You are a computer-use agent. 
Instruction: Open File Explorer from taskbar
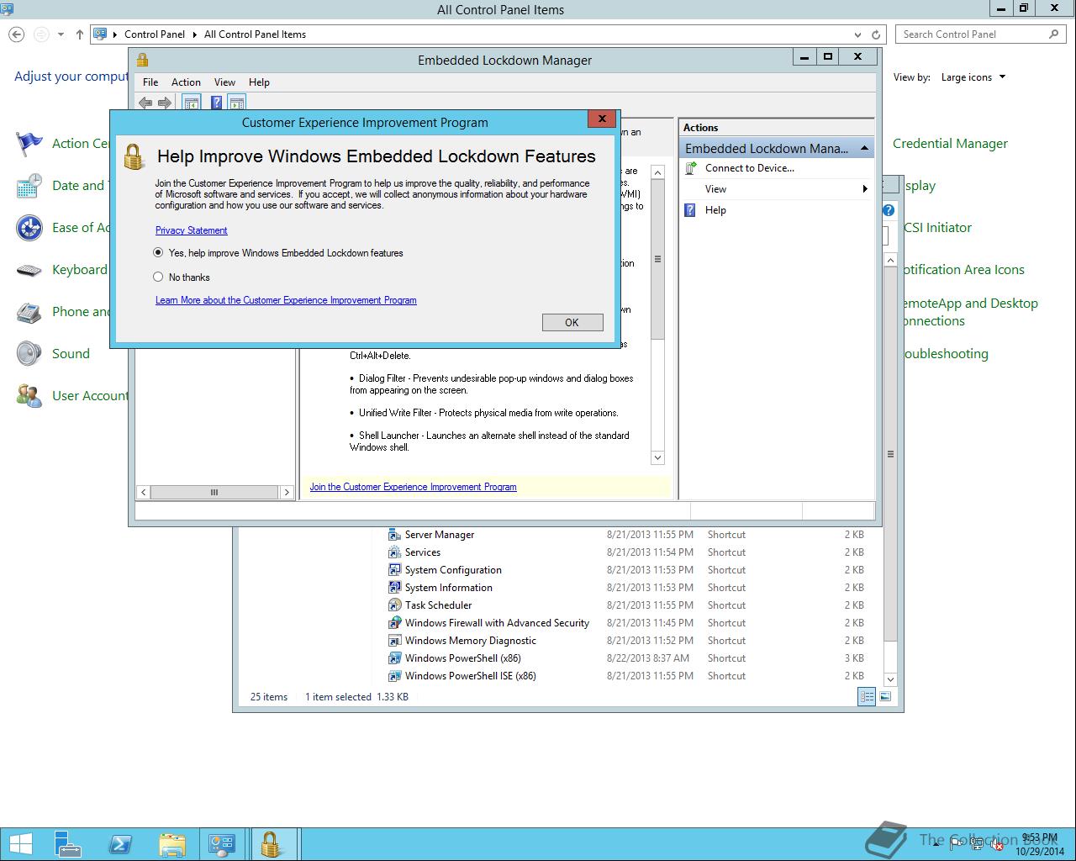[171, 844]
